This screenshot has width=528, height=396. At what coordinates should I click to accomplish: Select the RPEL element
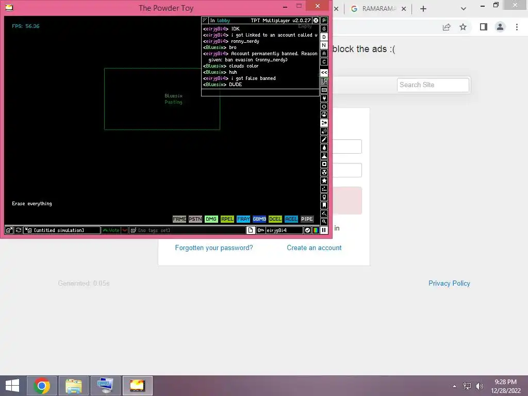pyautogui.click(x=227, y=219)
